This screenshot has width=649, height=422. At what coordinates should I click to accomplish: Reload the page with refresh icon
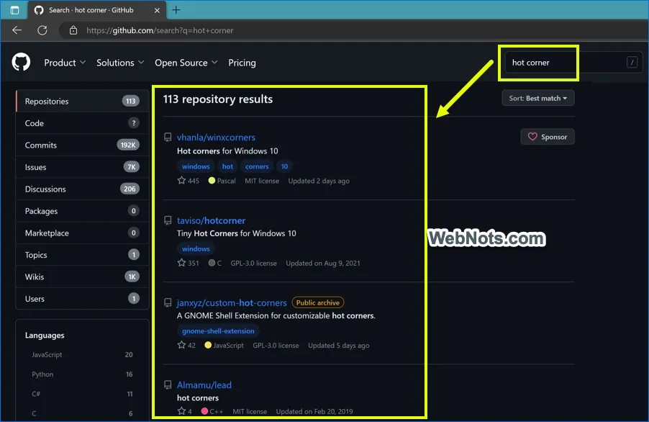[42, 30]
